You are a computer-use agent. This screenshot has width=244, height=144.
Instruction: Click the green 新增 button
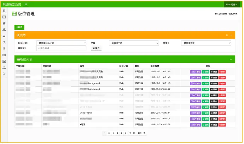coord(19,27)
